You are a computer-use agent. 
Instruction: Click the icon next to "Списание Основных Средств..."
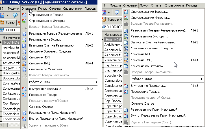tap(126, 48)
